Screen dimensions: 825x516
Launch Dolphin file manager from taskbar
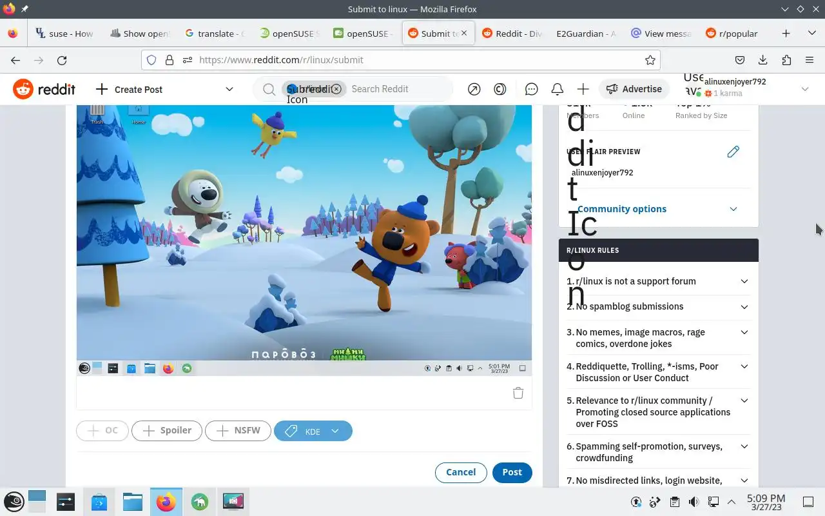(132, 501)
